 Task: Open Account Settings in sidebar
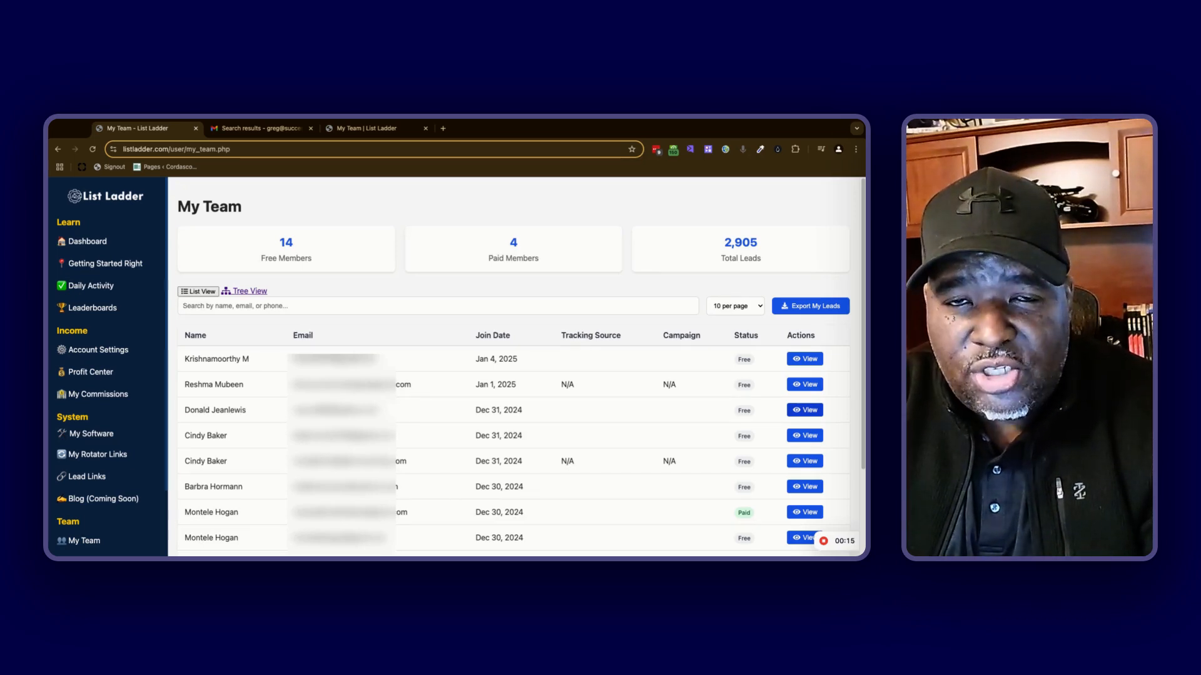93,349
